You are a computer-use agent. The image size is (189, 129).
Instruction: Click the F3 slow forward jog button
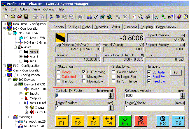(94, 121)
